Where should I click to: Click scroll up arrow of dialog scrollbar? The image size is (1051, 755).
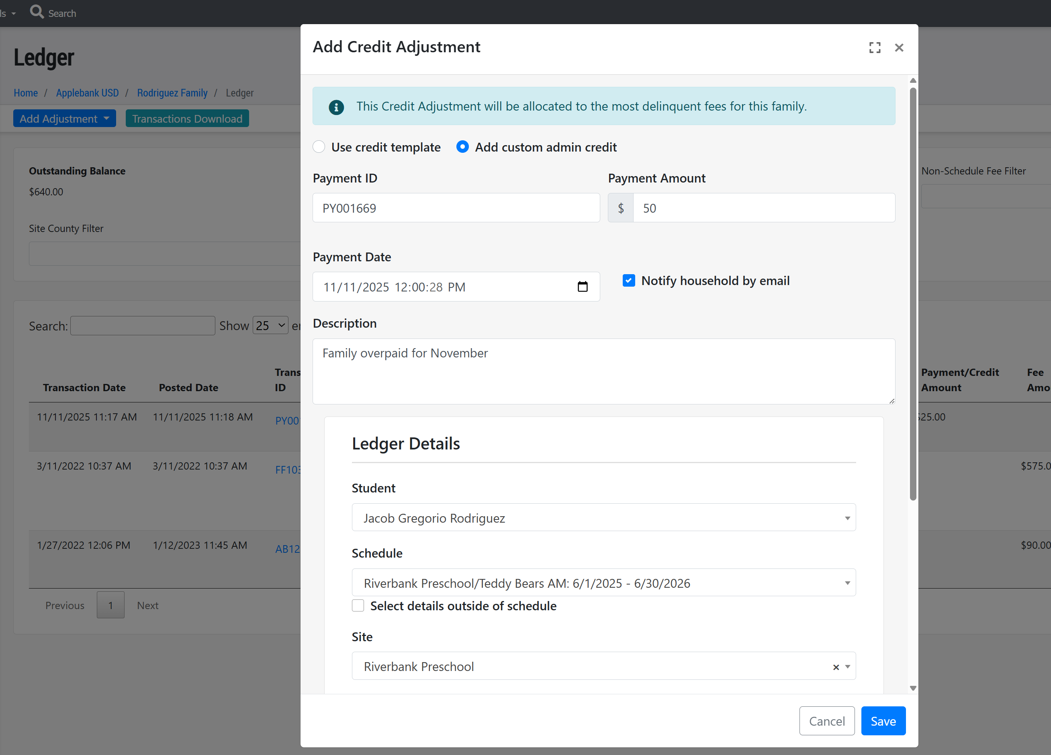[913, 81]
